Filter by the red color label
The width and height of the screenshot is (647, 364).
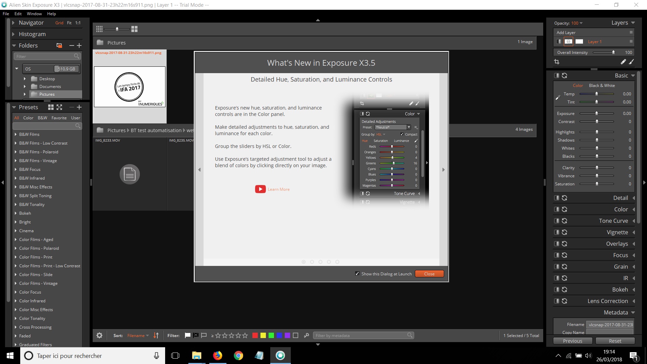255,335
